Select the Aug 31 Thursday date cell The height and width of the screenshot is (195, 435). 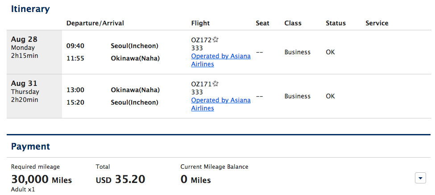tap(34, 96)
